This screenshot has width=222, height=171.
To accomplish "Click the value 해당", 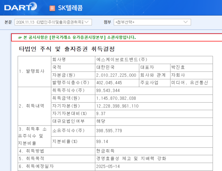I will pos(101,121).
